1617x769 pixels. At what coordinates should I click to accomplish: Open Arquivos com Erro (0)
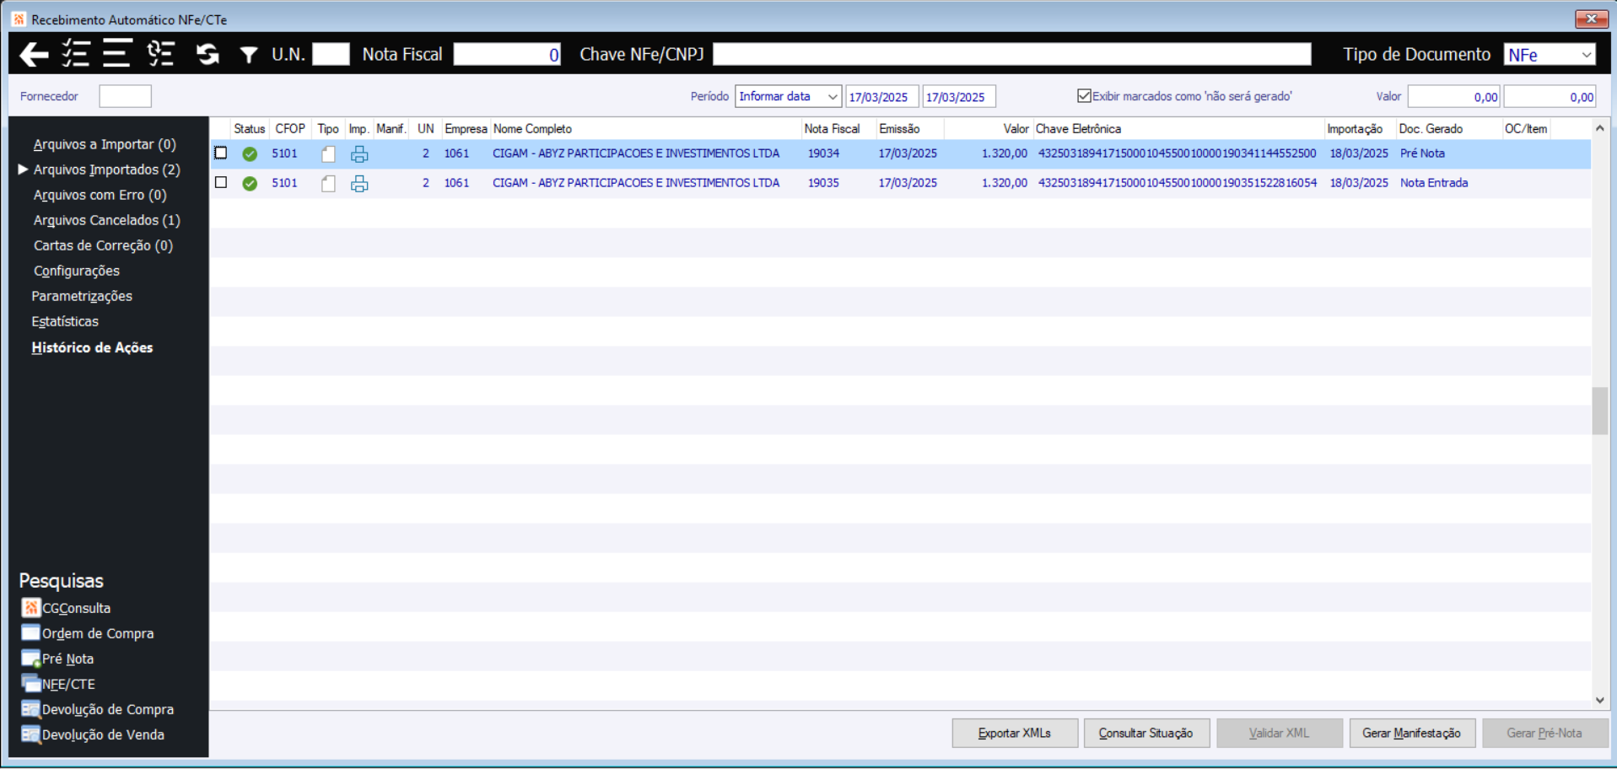tap(100, 195)
